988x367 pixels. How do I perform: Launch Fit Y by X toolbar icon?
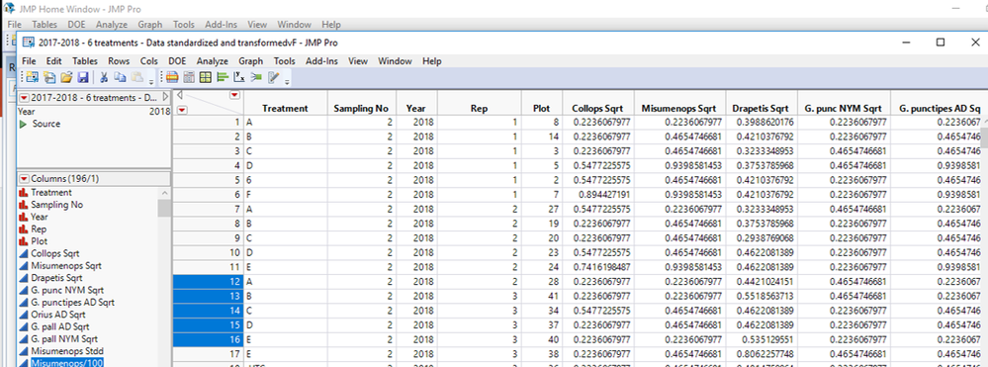tap(238, 77)
